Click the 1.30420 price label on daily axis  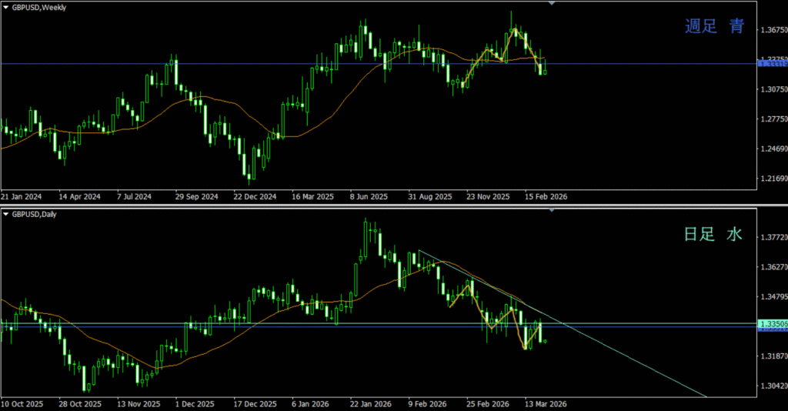click(x=773, y=386)
